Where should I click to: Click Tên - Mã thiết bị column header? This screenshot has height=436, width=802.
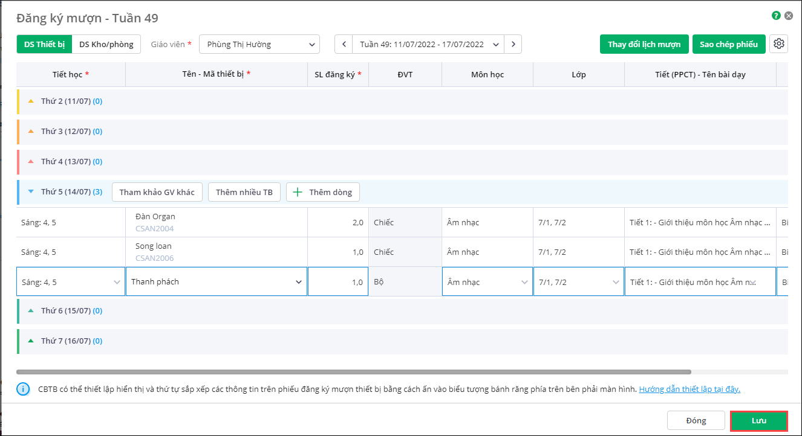(x=217, y=74)
